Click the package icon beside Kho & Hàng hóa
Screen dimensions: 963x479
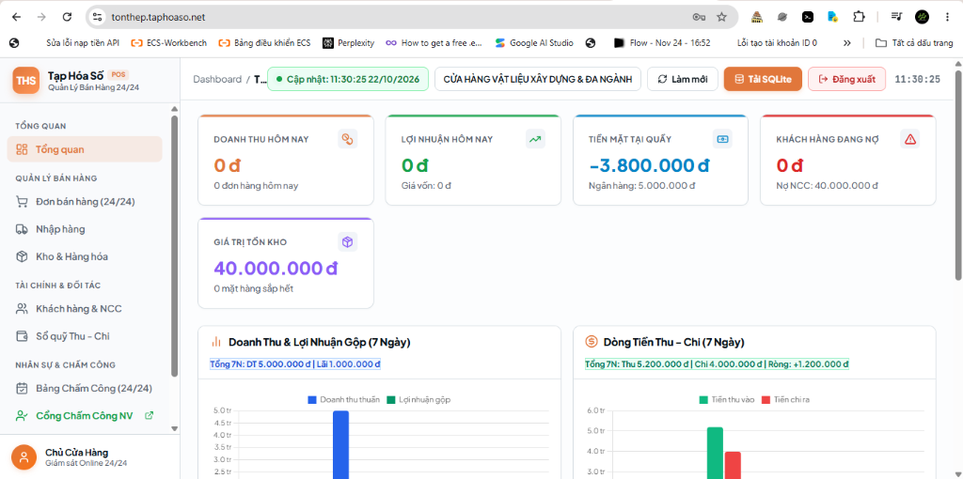tap(23, 256)
